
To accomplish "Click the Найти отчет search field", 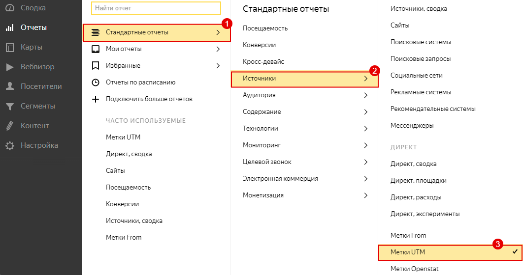I will (156, 8).
